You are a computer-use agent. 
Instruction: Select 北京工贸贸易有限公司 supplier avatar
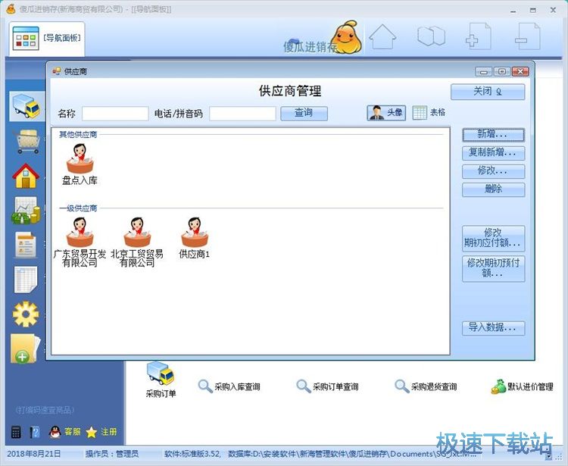pyautogui.click(x=137, y=242)
